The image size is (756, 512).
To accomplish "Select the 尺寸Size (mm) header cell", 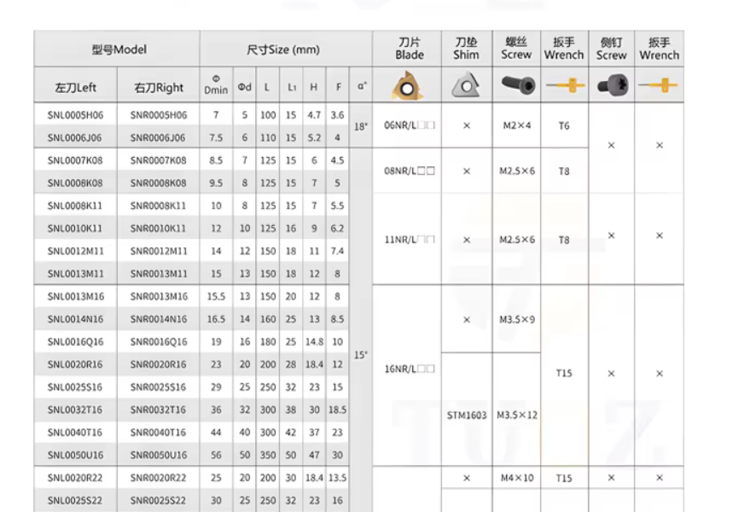I will pos(286,49).
